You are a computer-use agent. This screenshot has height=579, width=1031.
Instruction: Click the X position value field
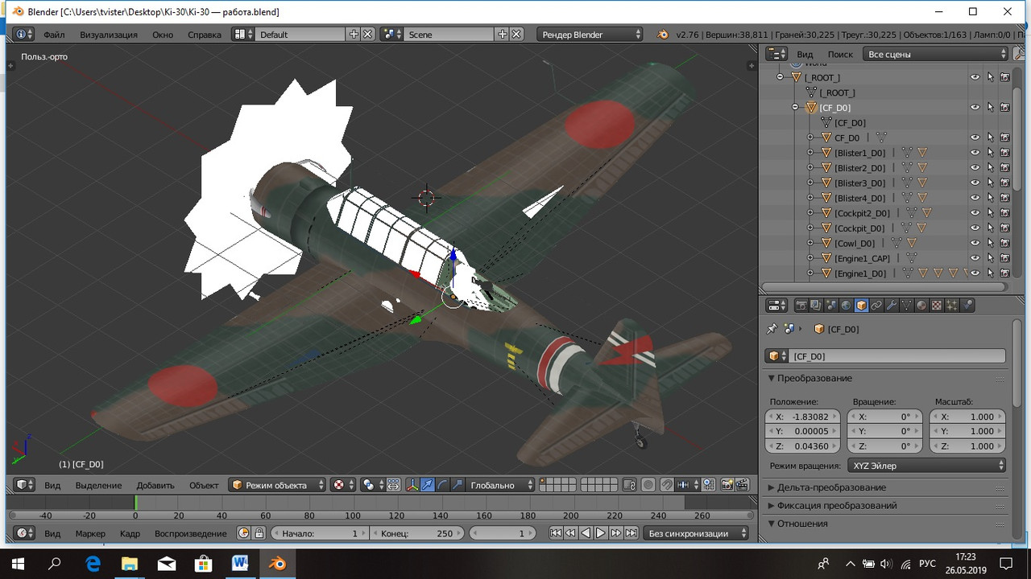click(802, 417)
